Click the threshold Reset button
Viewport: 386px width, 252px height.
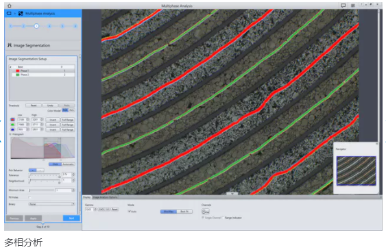click(x=34, y=105)
